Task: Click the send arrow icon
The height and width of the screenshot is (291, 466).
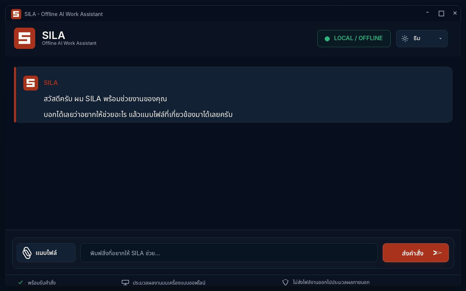Action: tap(437, 253)
